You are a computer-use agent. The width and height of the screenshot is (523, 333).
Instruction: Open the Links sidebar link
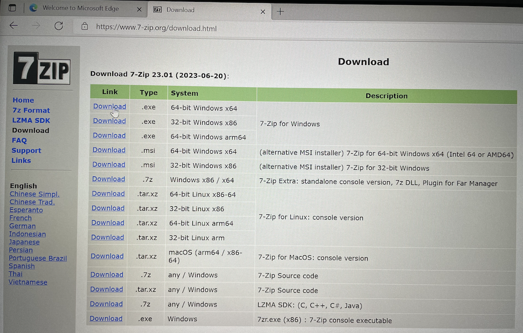pyautogui.click(x=21, y=160)
